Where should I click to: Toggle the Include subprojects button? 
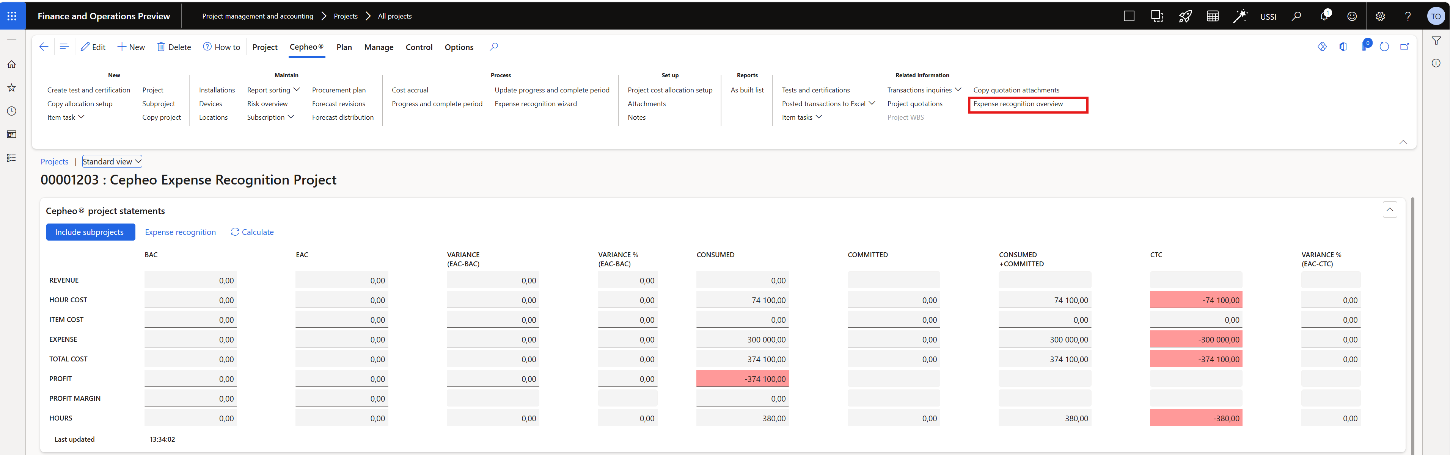(90, 232)
